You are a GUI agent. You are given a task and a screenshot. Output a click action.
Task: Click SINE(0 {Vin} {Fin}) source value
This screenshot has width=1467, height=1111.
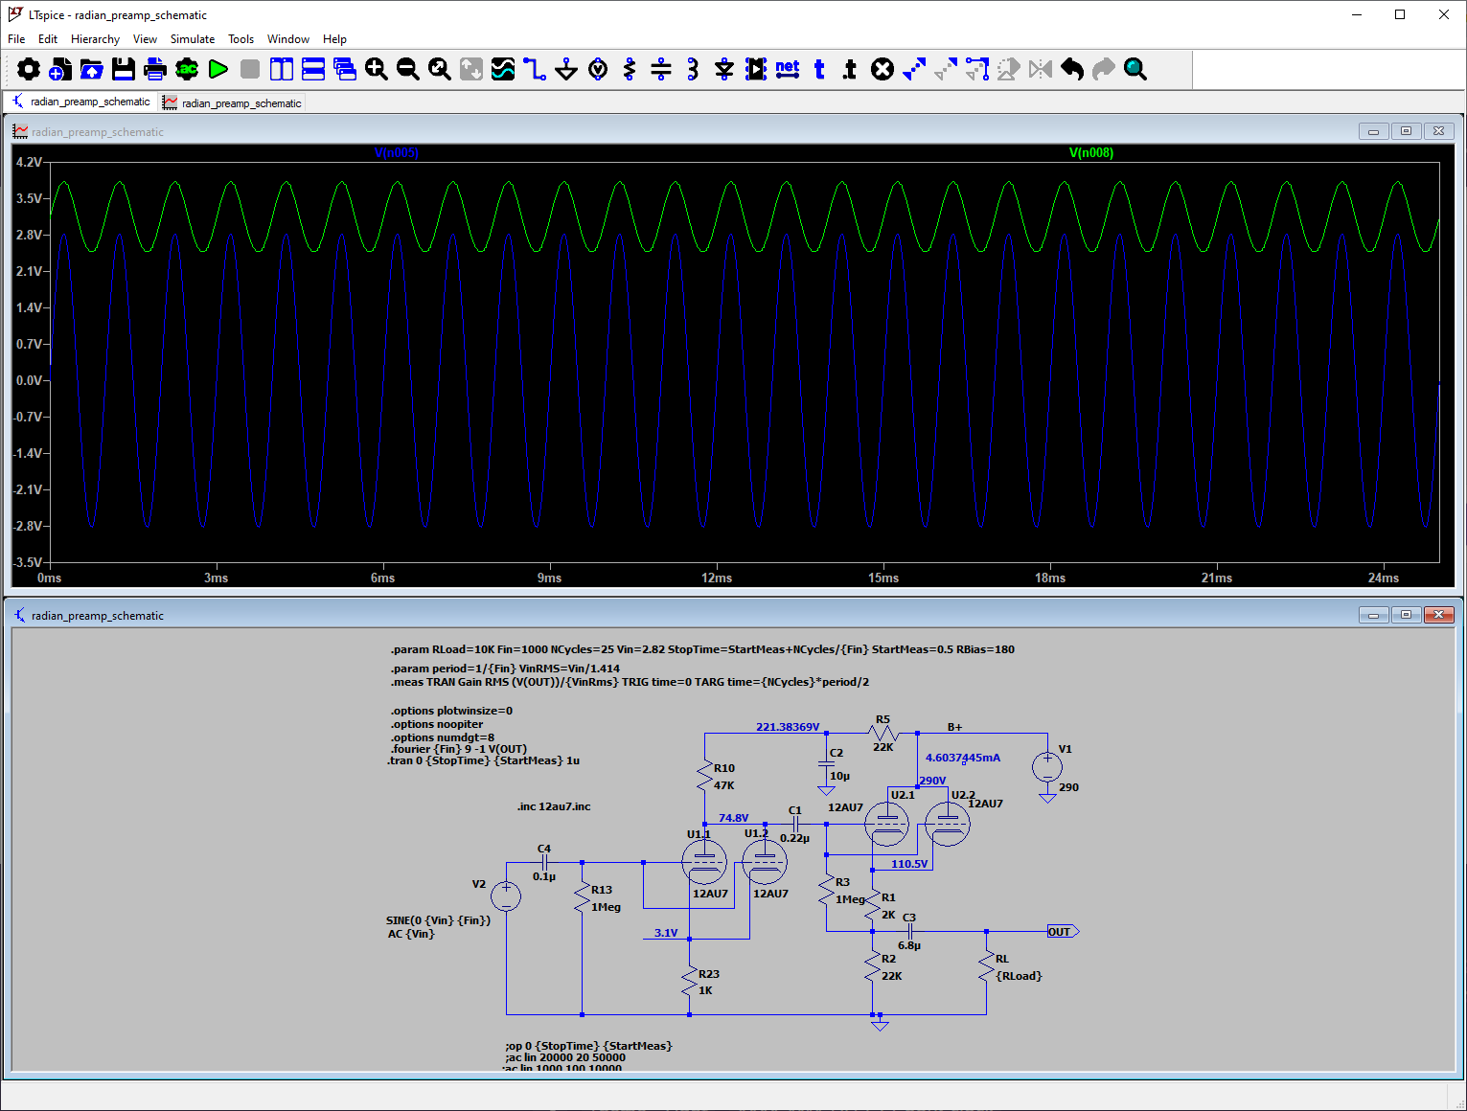point(439,920)
